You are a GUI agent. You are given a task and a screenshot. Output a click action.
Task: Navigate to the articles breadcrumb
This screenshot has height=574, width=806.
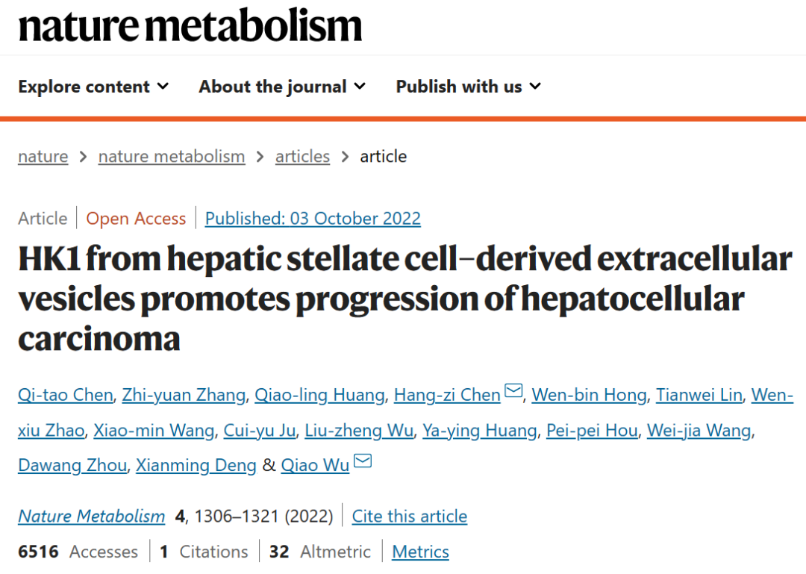point(302,157)
